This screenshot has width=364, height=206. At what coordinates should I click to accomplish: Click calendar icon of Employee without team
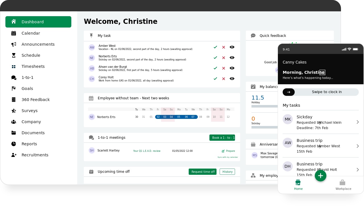91,98
